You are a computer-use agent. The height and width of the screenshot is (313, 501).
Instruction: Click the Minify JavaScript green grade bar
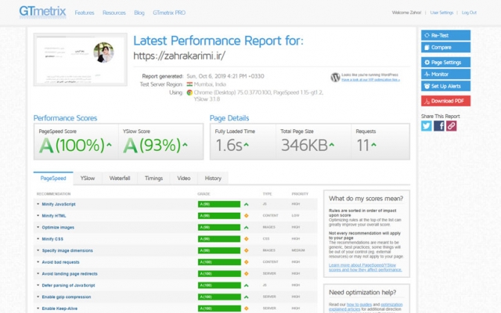coord(219,204)
